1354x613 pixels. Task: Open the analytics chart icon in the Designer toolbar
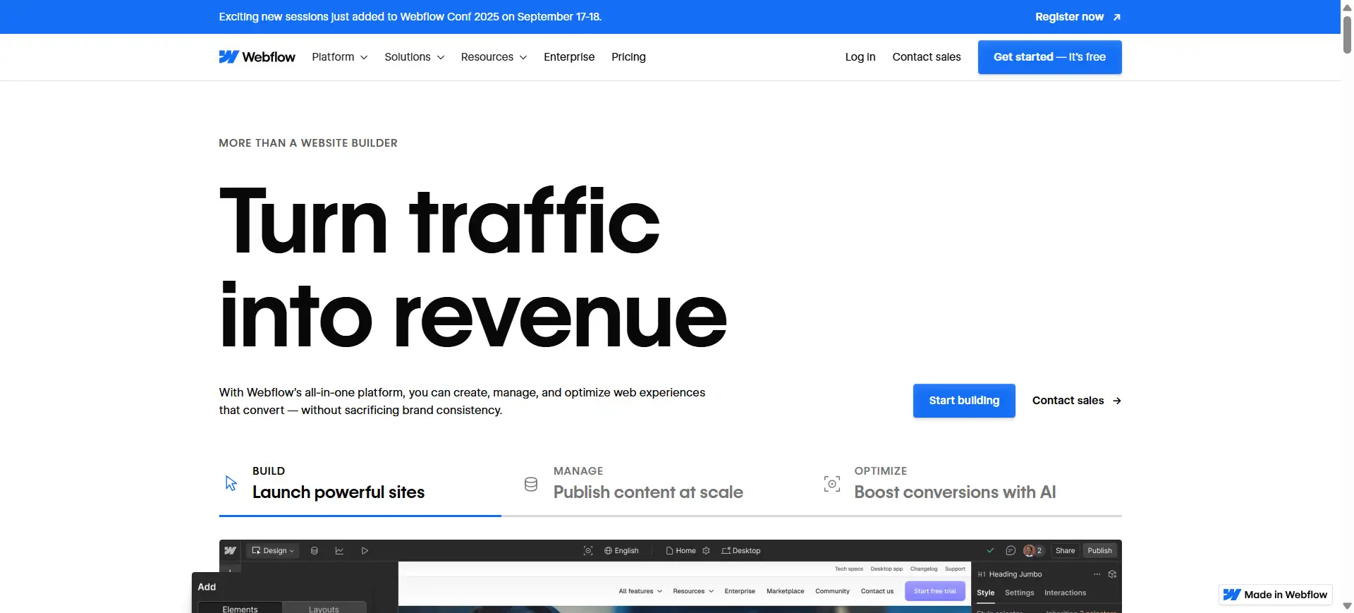click(339, 551)
